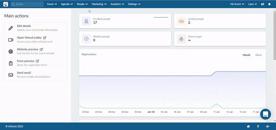
Task: Click the 11 Jan axis label
Action: pos(217,112)
